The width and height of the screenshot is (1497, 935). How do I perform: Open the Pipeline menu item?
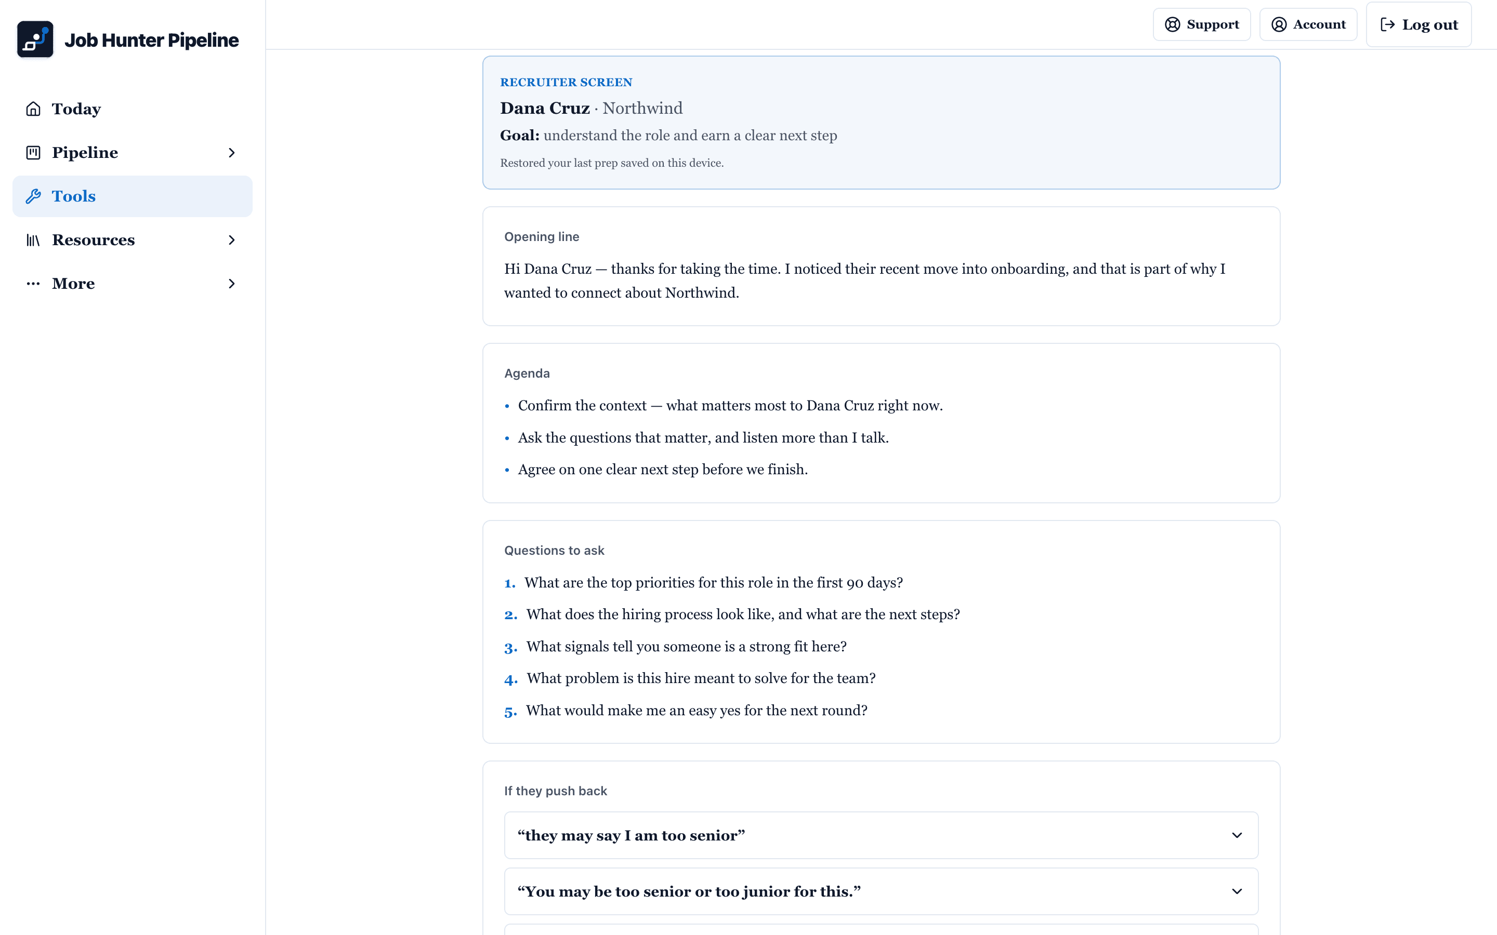click(133, 153)
